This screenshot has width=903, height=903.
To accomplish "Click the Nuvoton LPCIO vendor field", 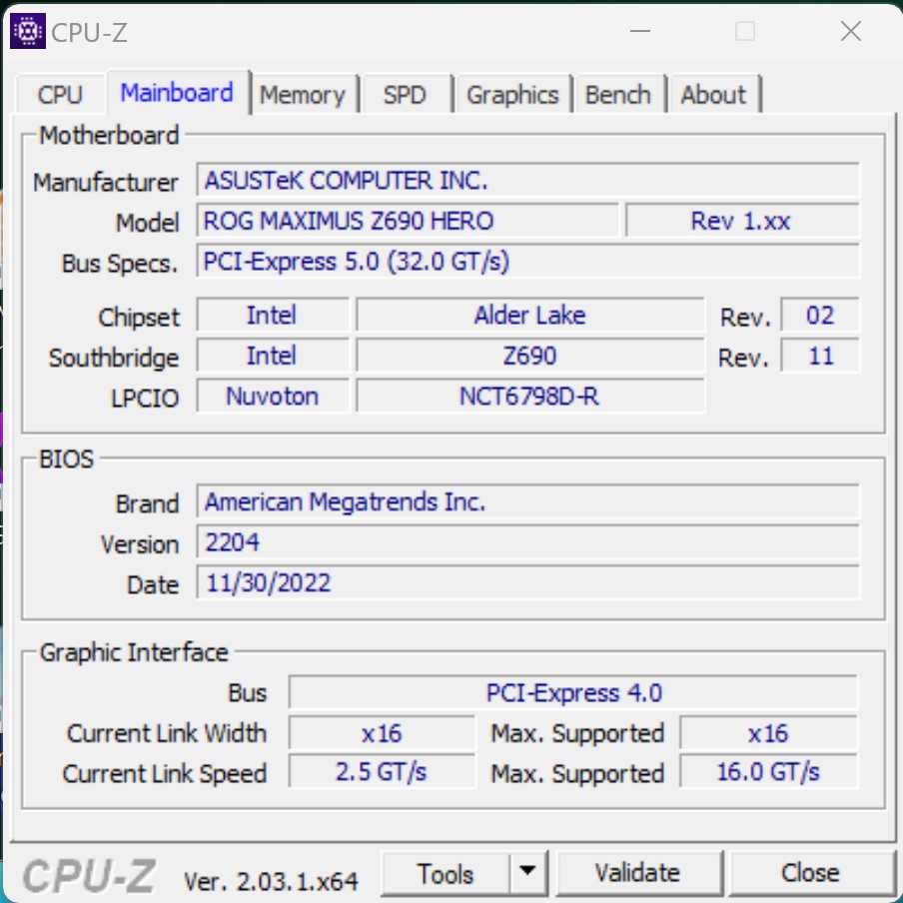I will click(273, 397).
